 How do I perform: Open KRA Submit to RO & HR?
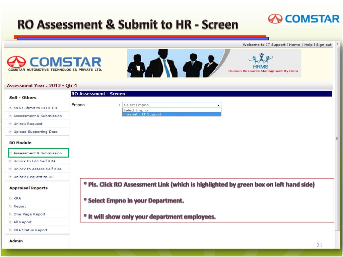pos(35,108)
